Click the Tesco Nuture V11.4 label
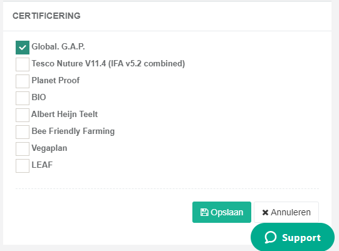Screen dimensions: 339x251 pos(108,63)
